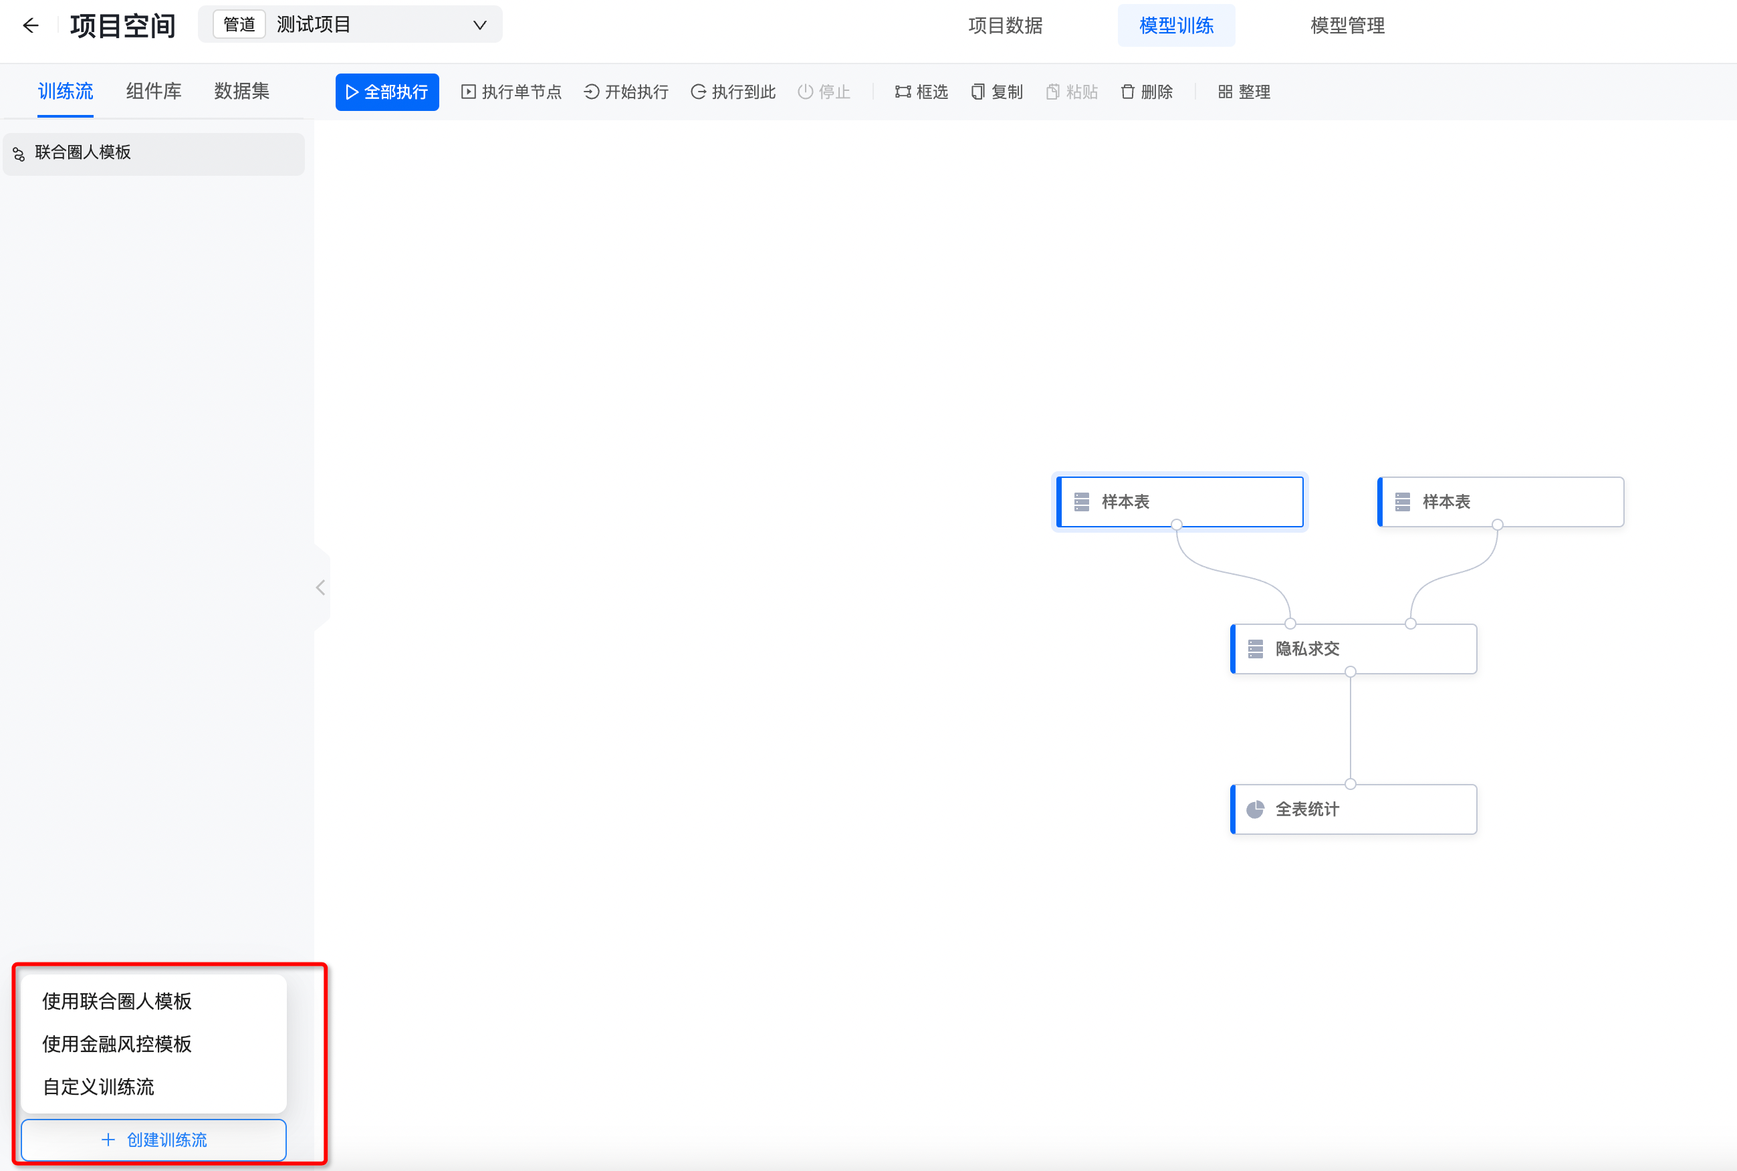Select the right 样本表 node

pos(1500,502)
